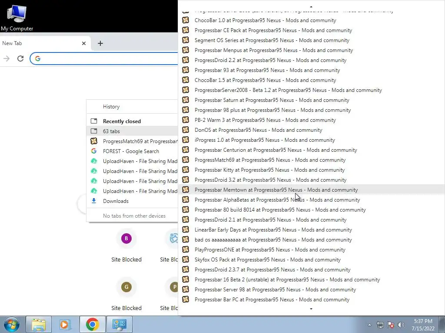The image size is (445, 333).
Task: Click the UploadHaven cloud icon on last UploadHaven row
Action: (94, 191)
